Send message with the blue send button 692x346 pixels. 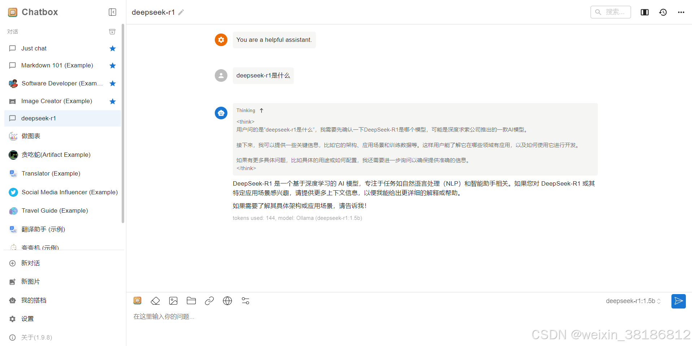[x=678, y=301]
